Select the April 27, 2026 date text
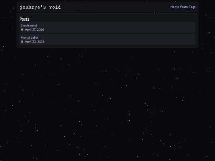This screenshot has width=215, height=161. tap(34, 29)
